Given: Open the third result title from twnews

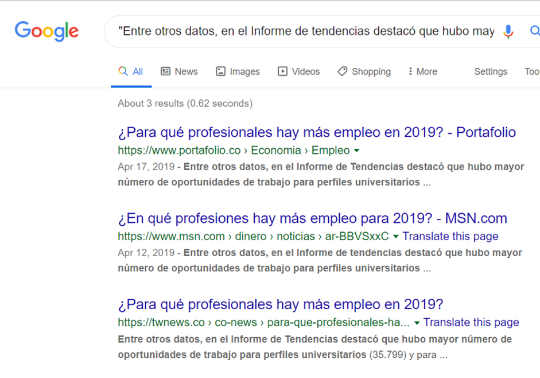Looking at the screenshot, I should pyautogui.click(x=280, y=304).
